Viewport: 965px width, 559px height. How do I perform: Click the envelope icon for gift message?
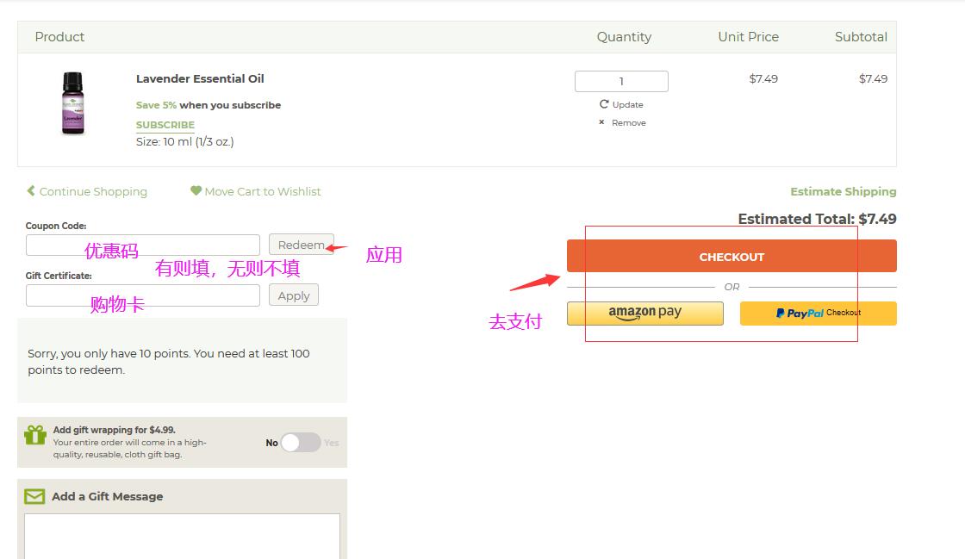[34, 496]
